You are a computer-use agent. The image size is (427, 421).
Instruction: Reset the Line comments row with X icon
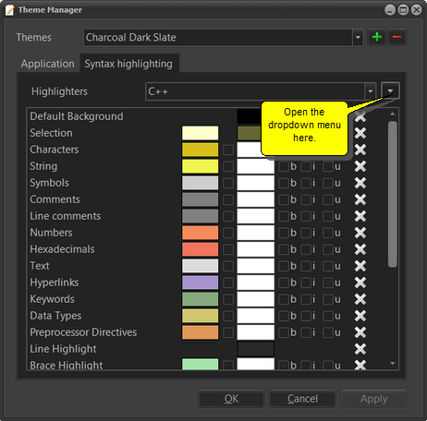360,216
